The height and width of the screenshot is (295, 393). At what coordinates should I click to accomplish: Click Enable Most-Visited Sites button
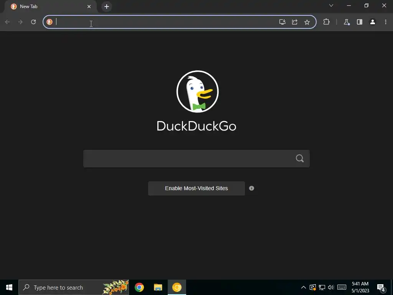(196, 188)
